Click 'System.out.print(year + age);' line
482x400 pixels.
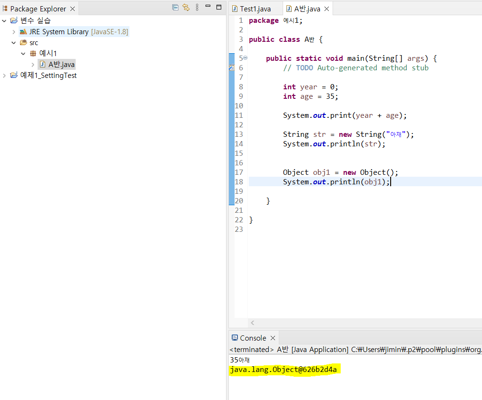pos(344,115)
